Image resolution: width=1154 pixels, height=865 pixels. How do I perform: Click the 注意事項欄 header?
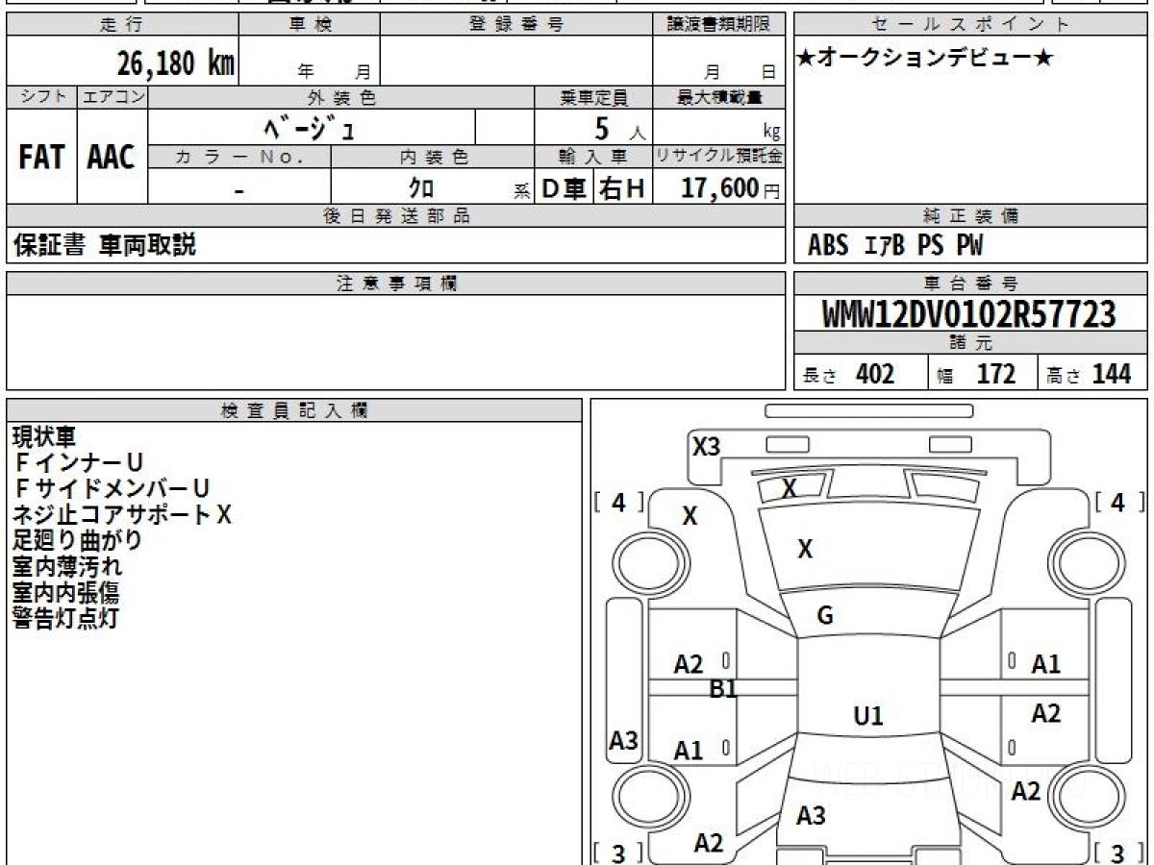tap(395, 284)
